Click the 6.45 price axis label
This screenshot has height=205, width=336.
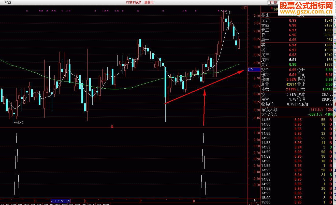pyautogui.click(x=257, y=118)
